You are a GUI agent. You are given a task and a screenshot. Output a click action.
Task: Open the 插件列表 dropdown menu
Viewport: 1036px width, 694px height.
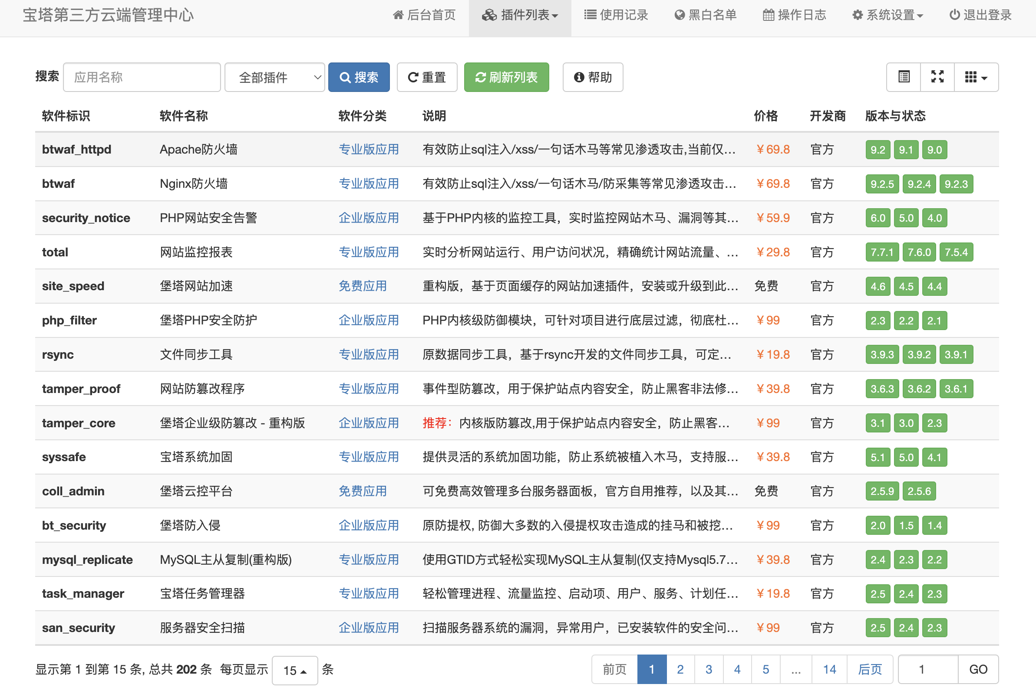pyautogui.click(x=520, y=15)
